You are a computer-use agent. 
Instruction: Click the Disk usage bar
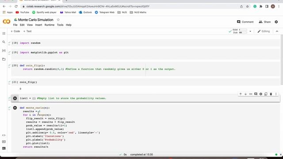(x=243, y=33)
